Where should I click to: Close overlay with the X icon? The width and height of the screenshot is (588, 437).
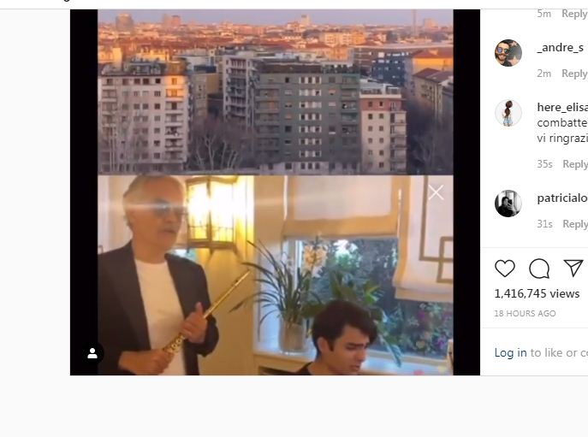tap(436, 192)
